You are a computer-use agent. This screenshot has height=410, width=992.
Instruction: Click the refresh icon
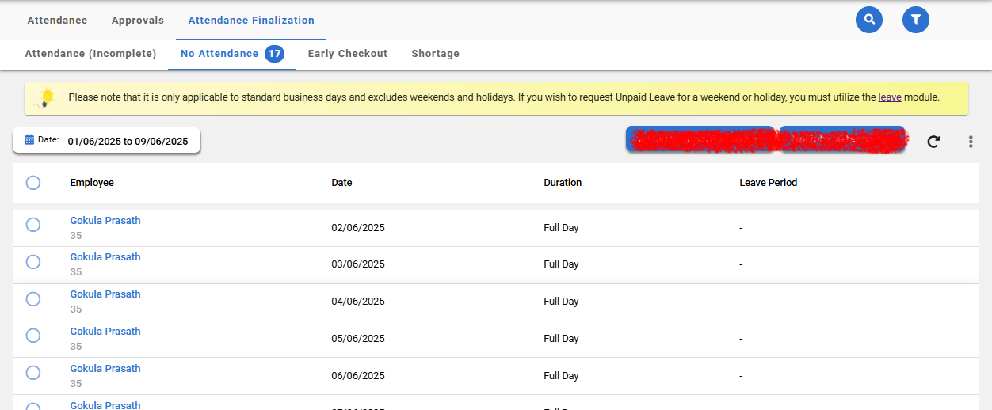(x=933, y=142)
